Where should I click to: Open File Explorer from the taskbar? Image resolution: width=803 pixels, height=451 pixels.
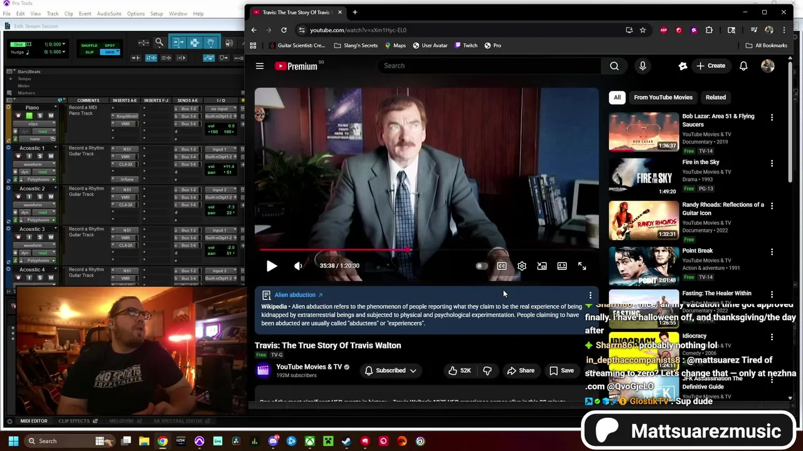pos(144,441)
